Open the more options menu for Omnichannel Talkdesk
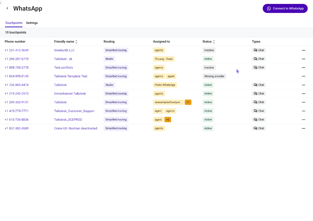The width and height of the screenshot is (313, 221). click(x=304, y=94)
